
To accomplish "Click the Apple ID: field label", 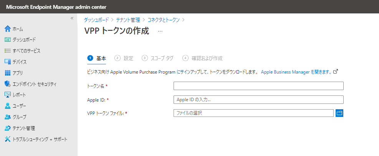I will [96, 100].
